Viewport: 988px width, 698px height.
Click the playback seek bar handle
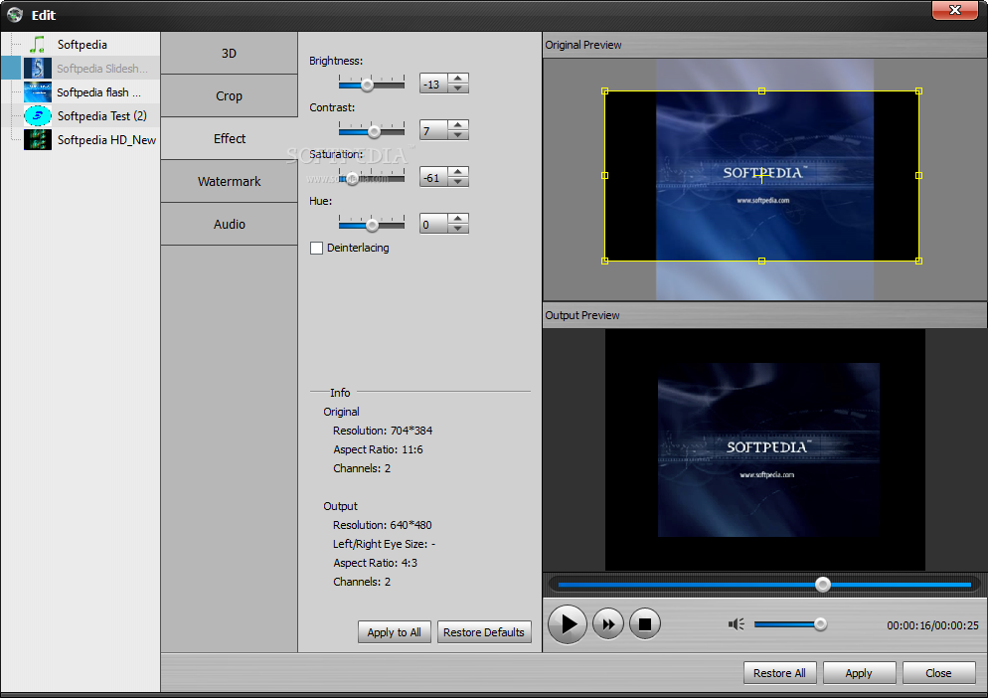(x=822, y=585)
